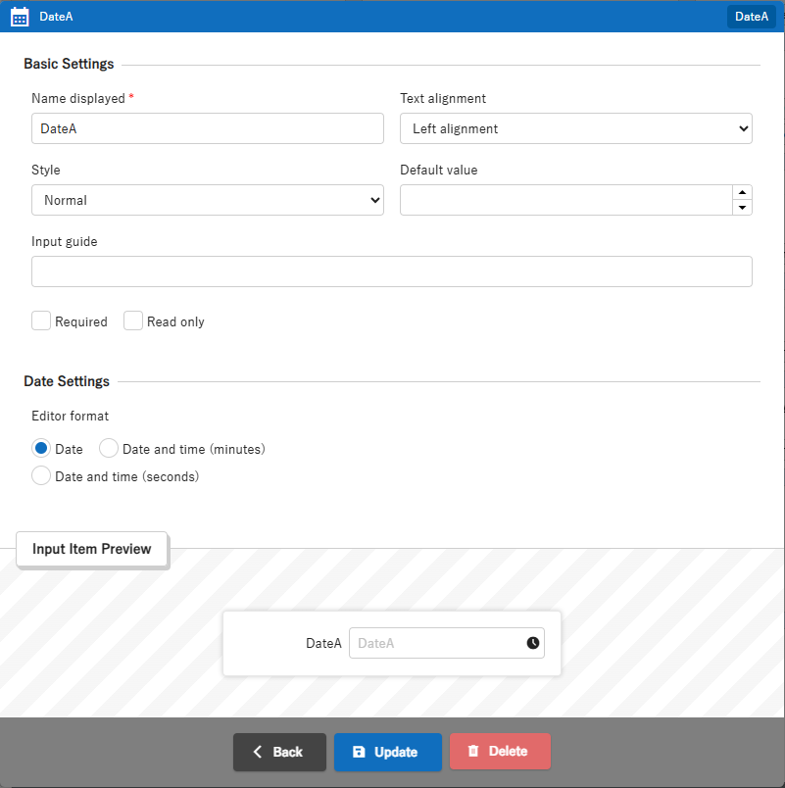Decrease Default value with the down arrow
Viewport: 785px width, 788px height.
[x=742, y=208]
